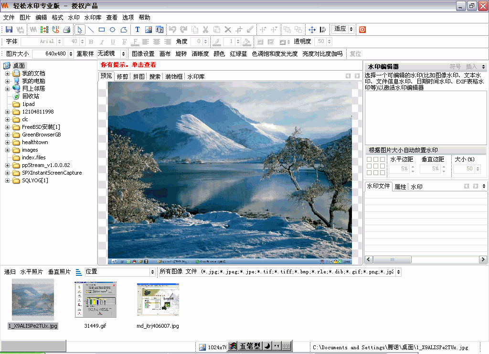The image size is (489, 354).
Task: Click the align-left text icon
Action: click(x=145, y=42)
